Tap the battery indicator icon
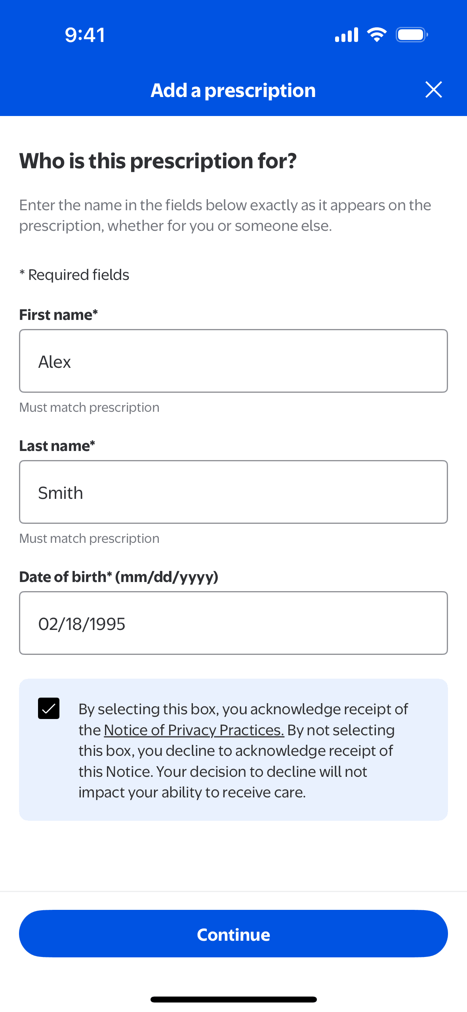Viewport: 467px width, 1012px height. [x=412, y=35]
